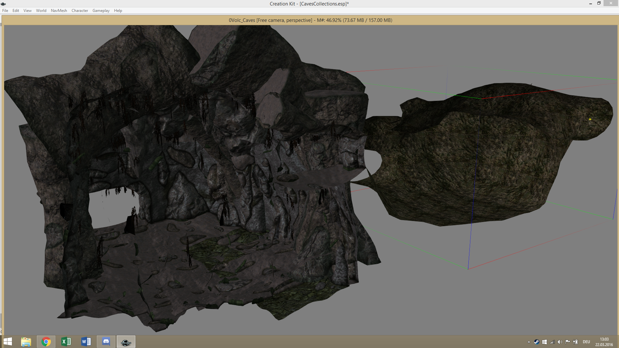Open the NavMesh menu
The width and height of the screenshot is (619, 348).
59,11
